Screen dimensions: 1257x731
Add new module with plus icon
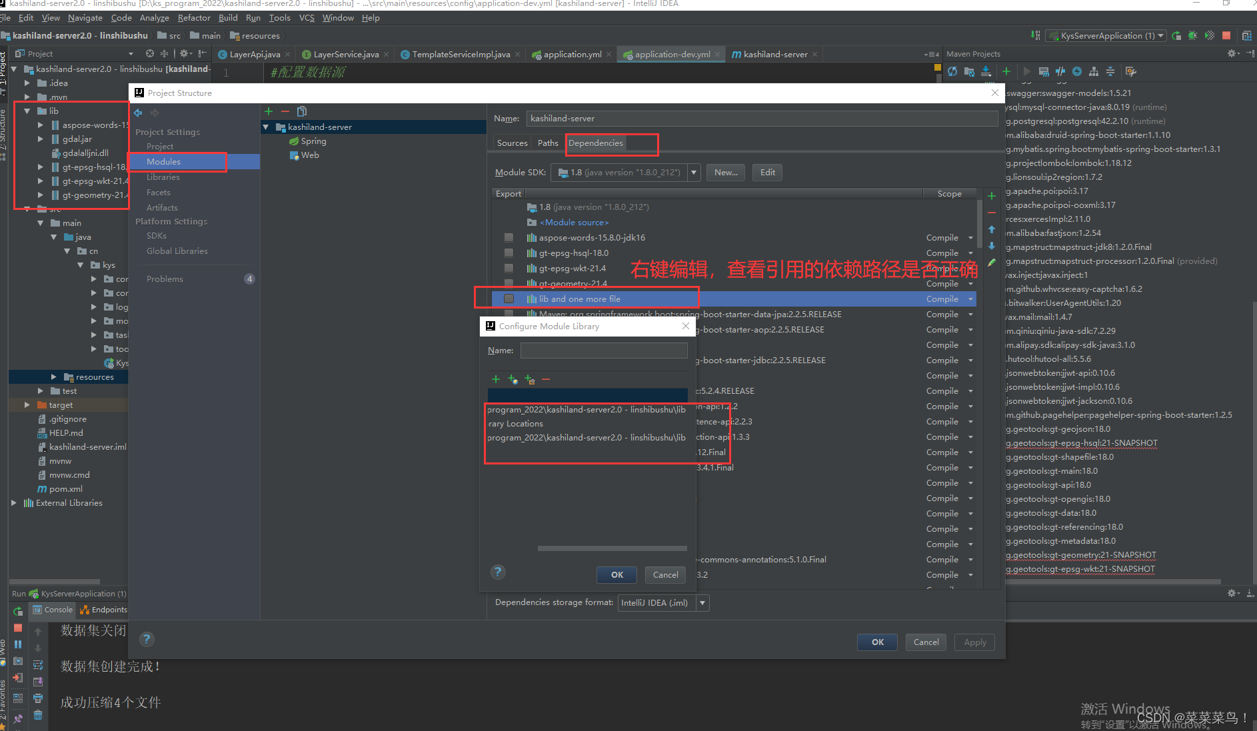coord(269,111)
